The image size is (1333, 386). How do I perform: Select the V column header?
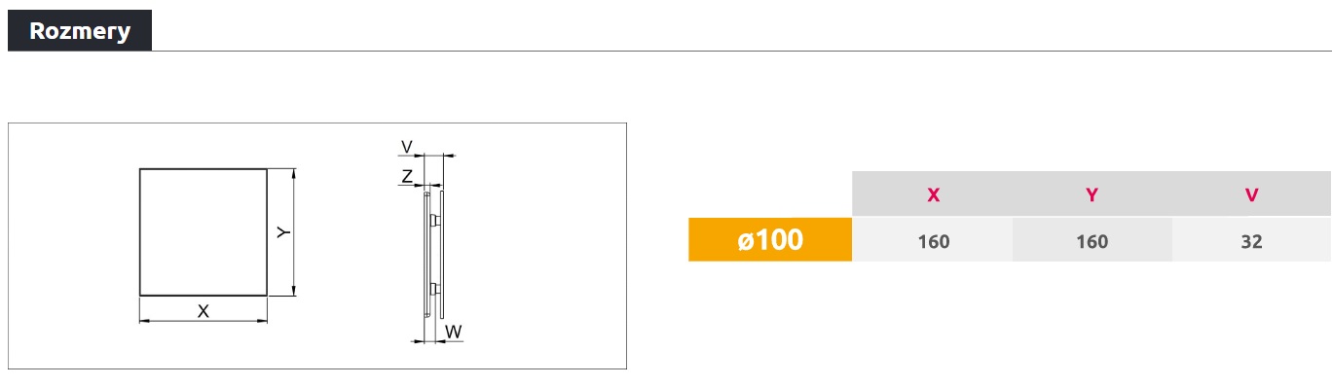tap(1251, 194)
